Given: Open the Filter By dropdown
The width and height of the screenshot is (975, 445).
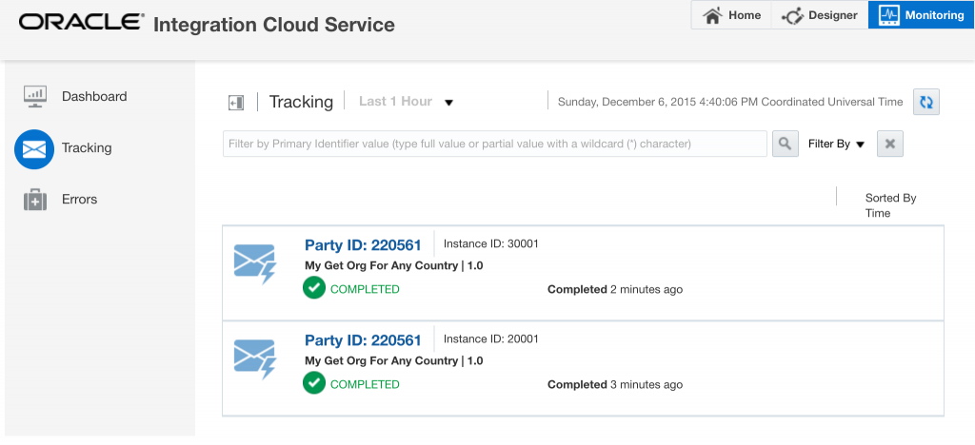Looking at the screenshot, I should click(836, 145).
